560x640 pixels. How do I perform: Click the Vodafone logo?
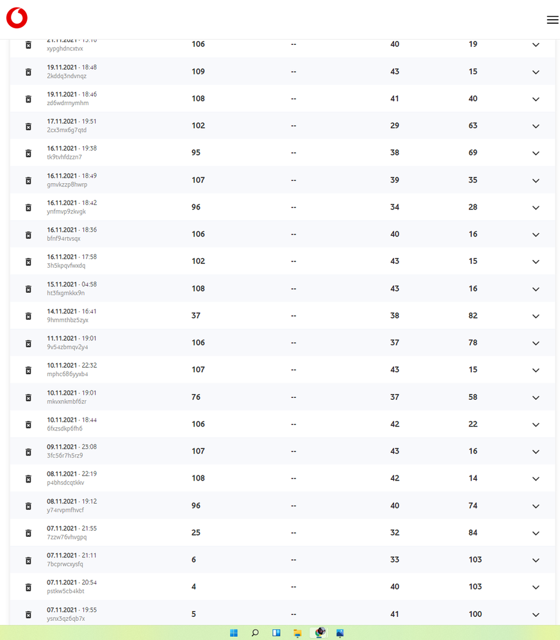coord(17,18)
